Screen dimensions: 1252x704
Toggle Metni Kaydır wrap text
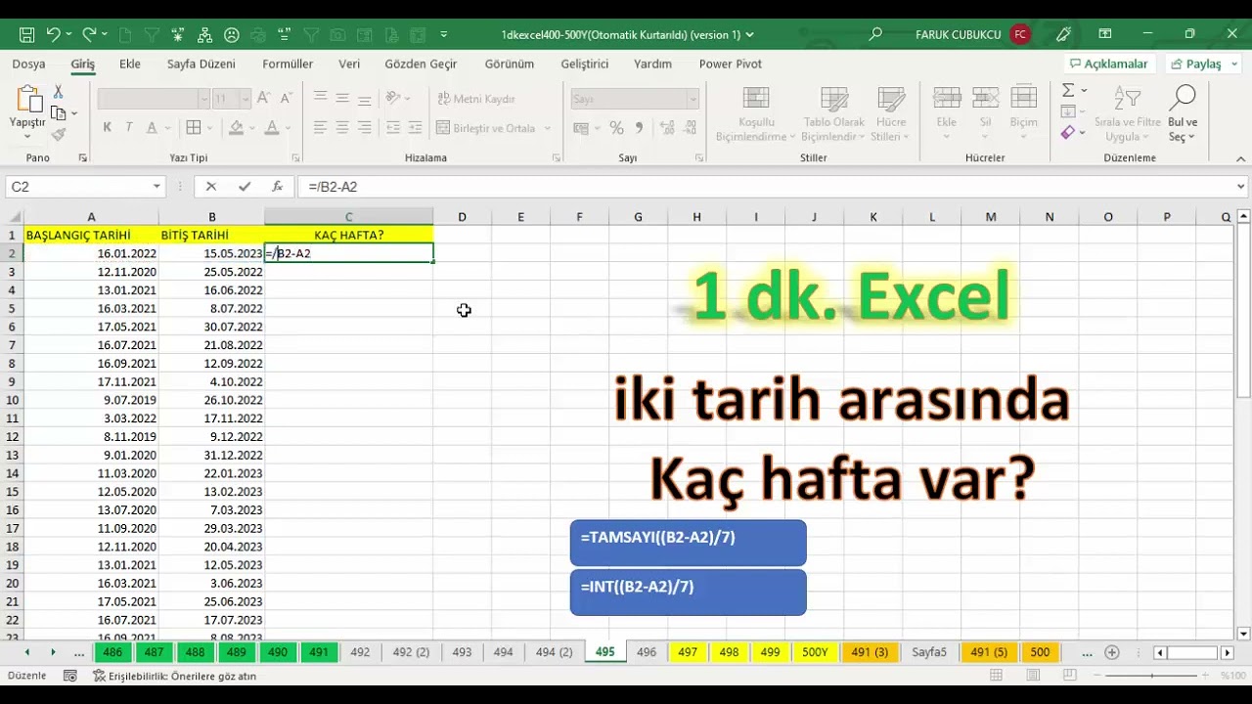pos(476,99)
